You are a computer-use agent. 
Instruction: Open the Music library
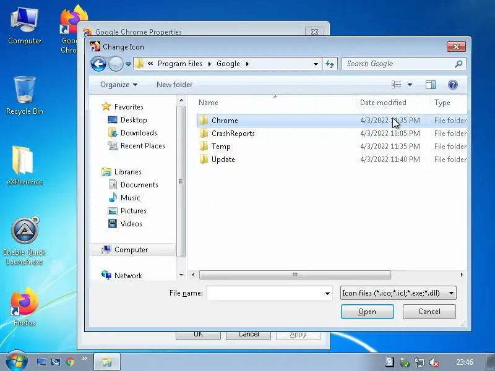[x=130, y=198]
